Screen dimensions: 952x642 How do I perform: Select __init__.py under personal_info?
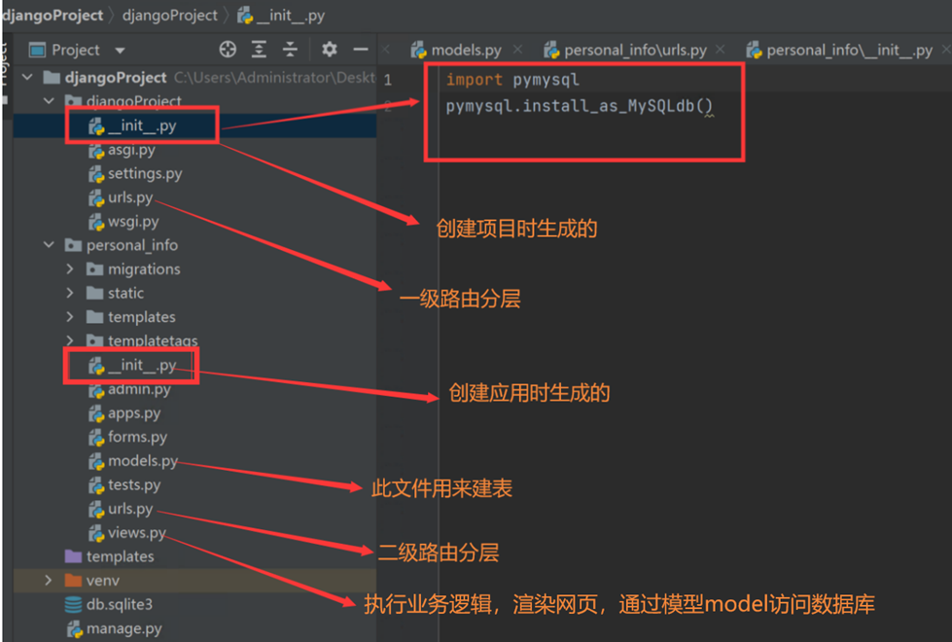(132, 365)
